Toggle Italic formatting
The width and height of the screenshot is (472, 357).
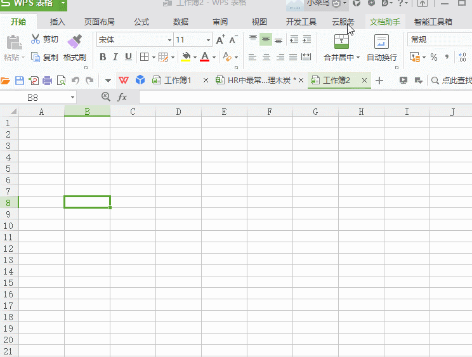115,57
